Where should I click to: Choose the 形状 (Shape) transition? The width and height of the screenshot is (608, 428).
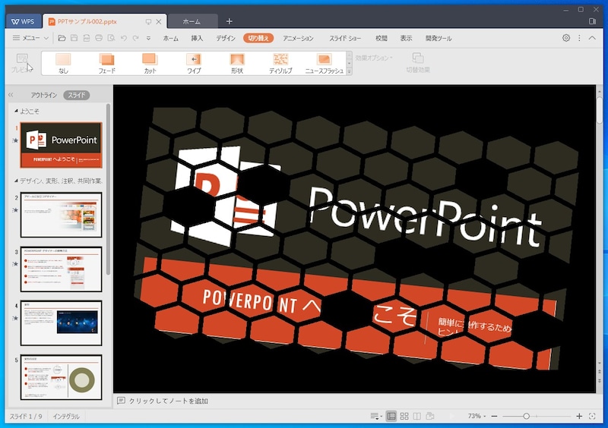(237, 62)
